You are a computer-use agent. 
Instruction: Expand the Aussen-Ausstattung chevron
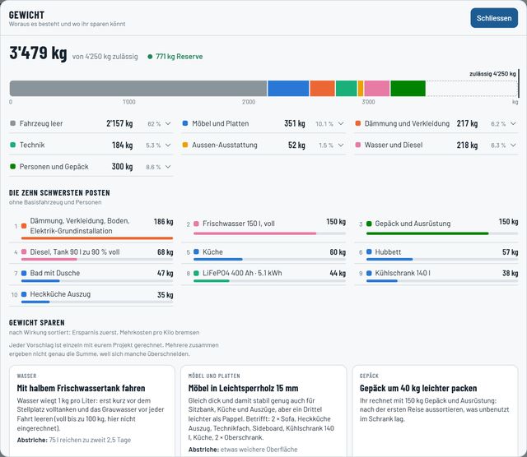click(341, 145)
